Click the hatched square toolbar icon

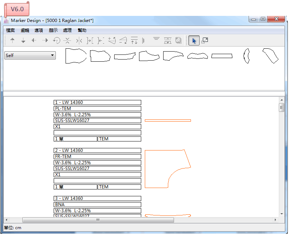(178, 40)
